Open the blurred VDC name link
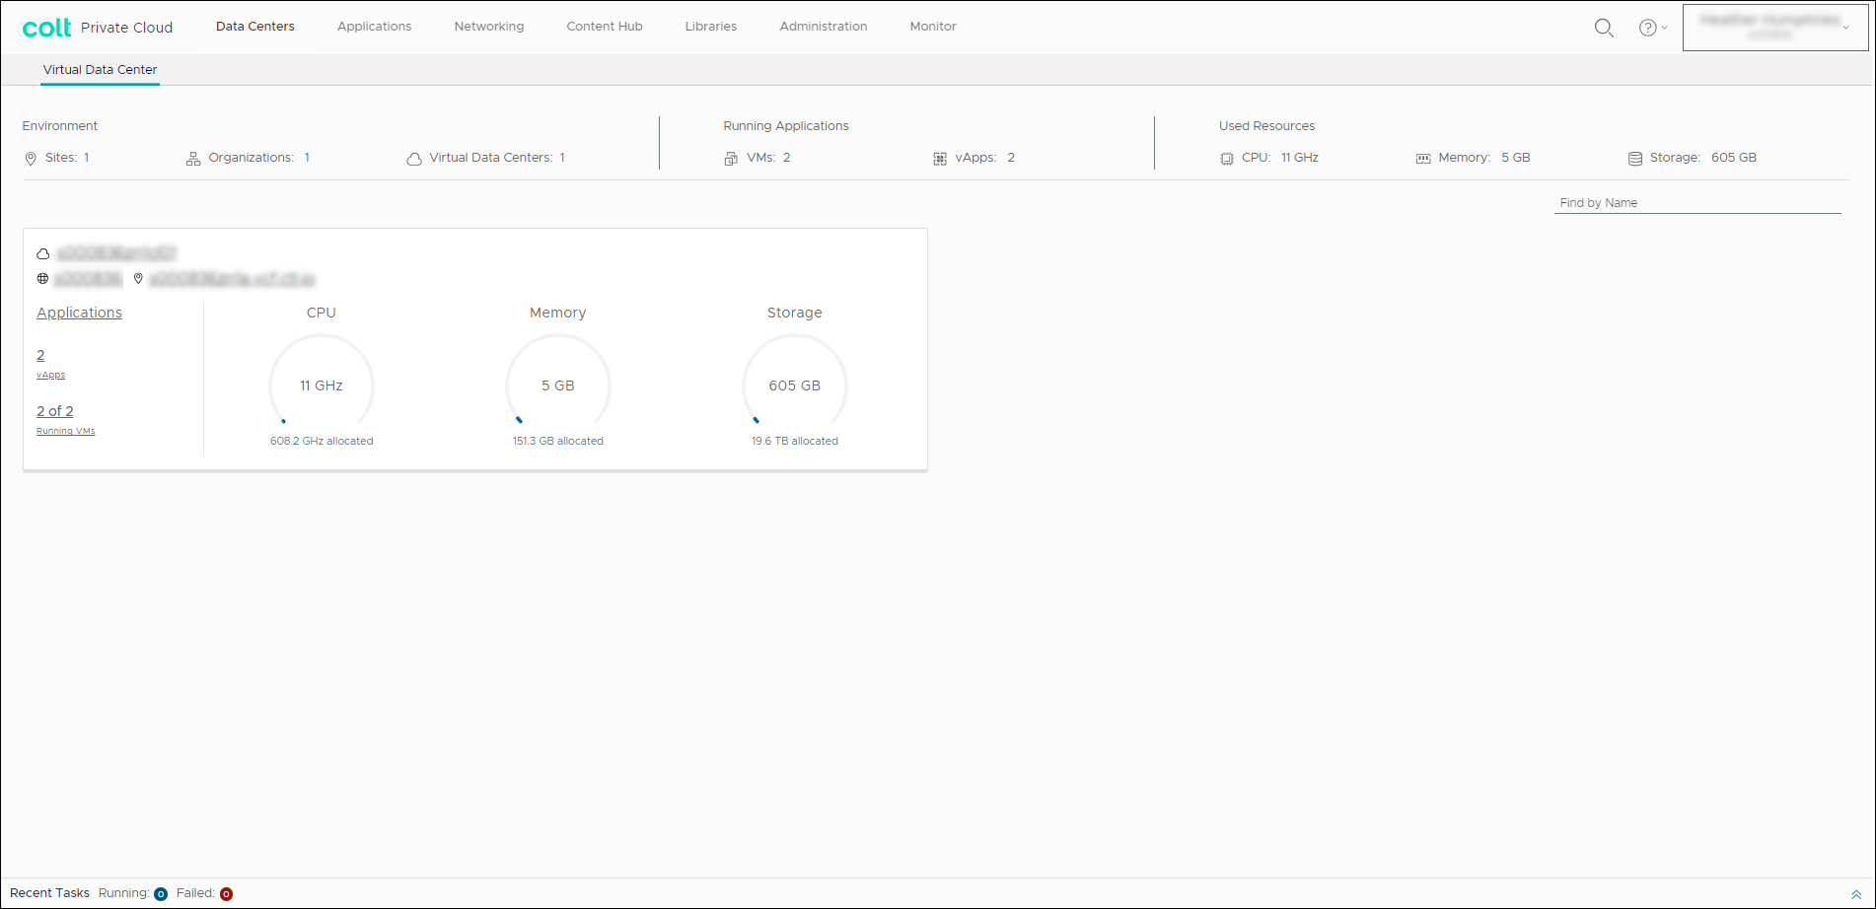Viewport: 1876px width, 909px height. pyautogui.click(x=116, y=253)
